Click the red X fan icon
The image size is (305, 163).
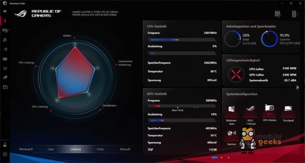237,73
